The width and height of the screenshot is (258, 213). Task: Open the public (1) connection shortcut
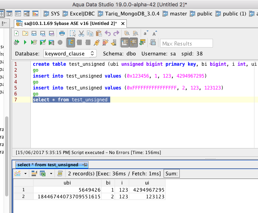[231, 14]
